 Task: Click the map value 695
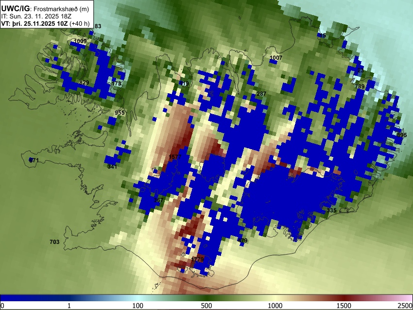[402, 135]
